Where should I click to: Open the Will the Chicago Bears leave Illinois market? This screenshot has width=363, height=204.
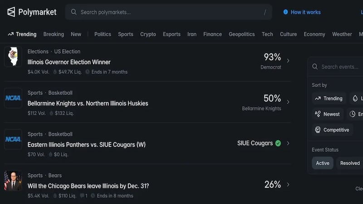point(88,186)
